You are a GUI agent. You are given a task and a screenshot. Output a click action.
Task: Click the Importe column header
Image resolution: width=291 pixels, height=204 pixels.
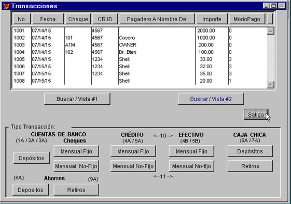point(212,19)
